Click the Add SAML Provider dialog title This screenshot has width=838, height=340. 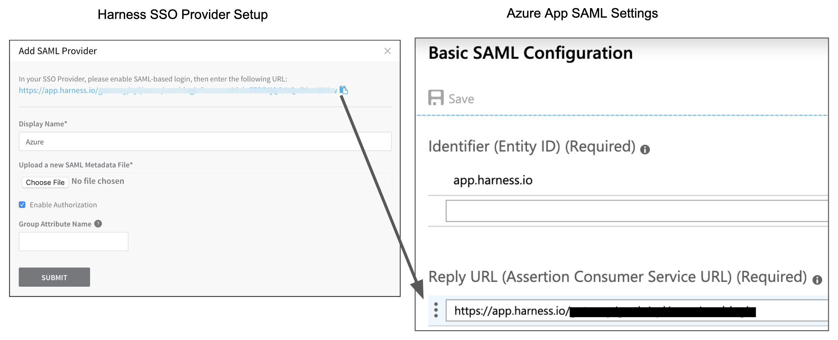click(58, 51)
